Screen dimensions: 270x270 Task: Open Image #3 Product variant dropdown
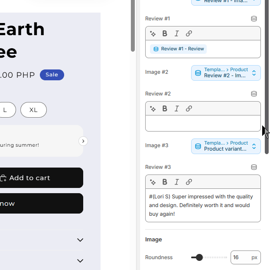[x=226, y=146]
